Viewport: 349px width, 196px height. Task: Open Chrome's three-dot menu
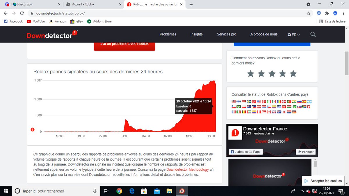click(x=343, y=13)
